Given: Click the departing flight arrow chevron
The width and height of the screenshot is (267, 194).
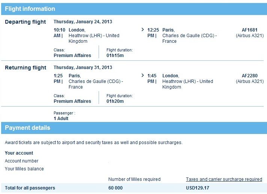Looking at the screenshot, I should (x=142, y=30).
